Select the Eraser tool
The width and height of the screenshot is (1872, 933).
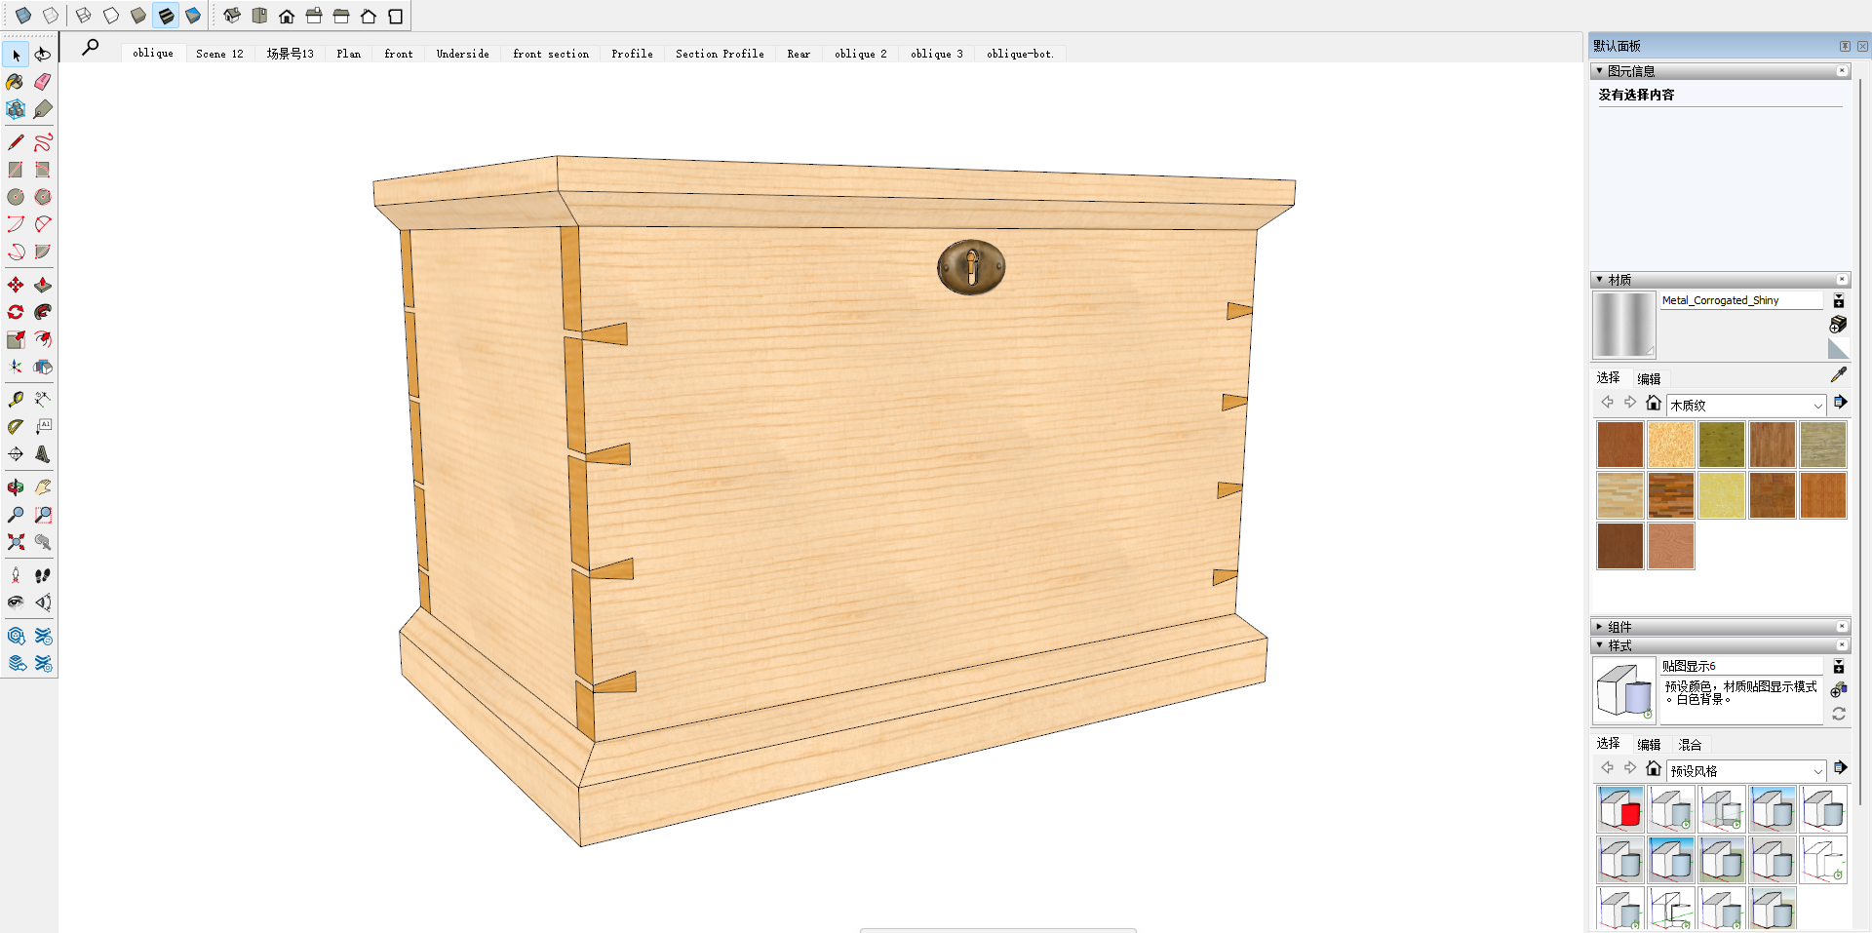(43, 82)
